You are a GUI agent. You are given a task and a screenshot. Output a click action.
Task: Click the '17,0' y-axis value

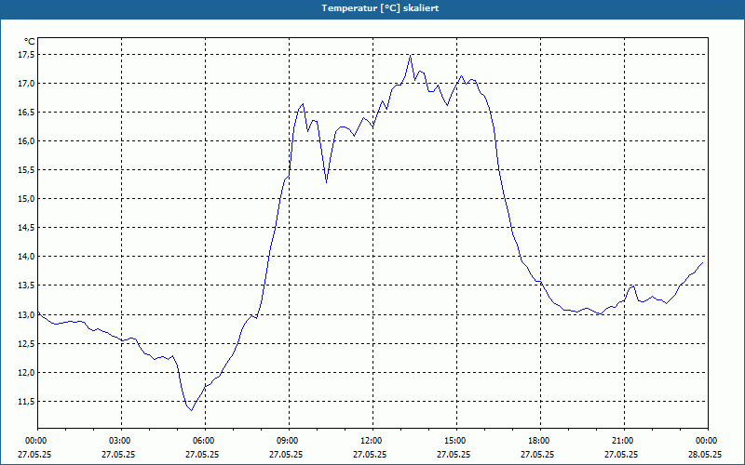[26, 84]
